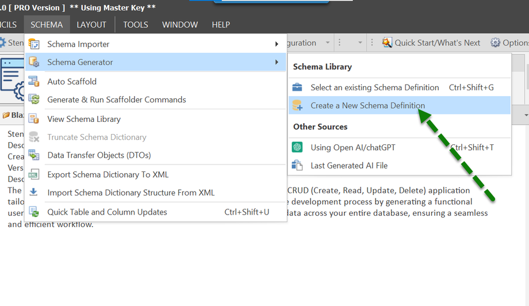529x306 pixels.
Task: Click Quick Start/What's Next button
Action: pyautogui.click(x=431, y=43)
